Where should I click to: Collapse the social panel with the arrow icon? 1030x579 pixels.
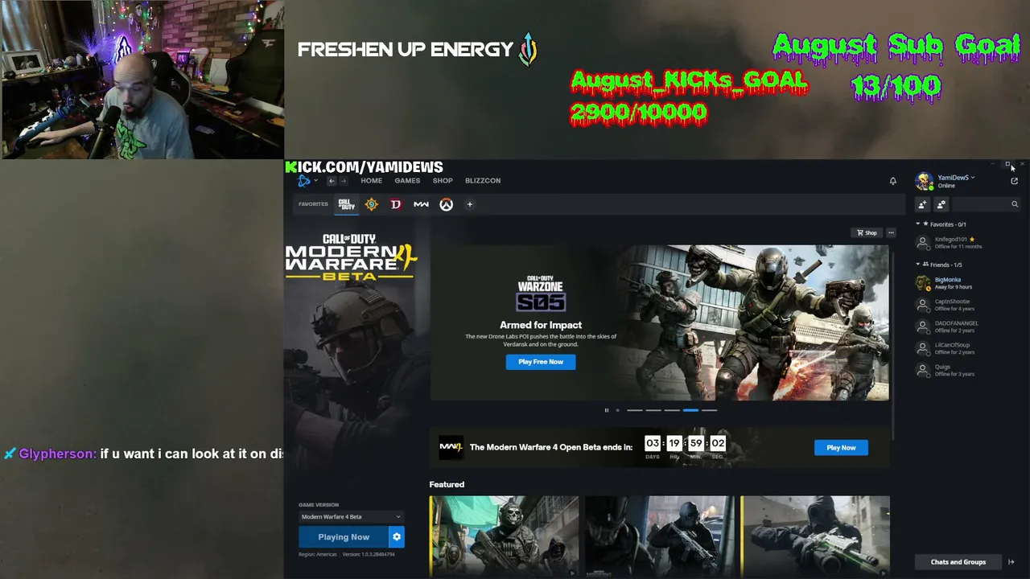point(1011,562)
